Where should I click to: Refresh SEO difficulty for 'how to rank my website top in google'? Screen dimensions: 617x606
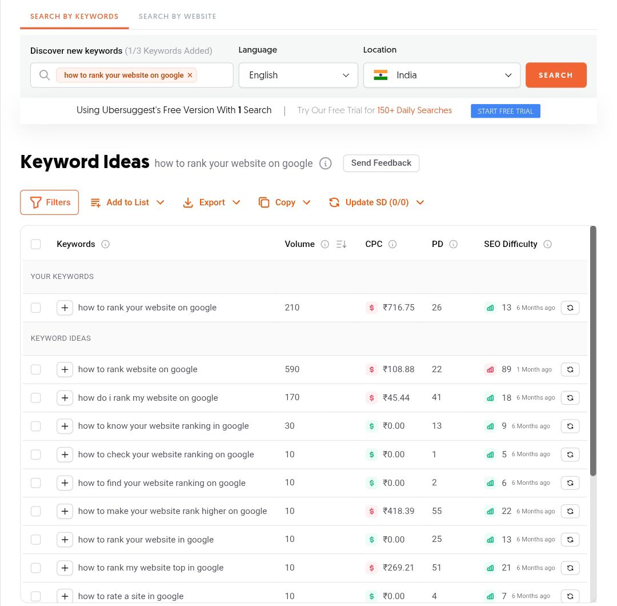tap(570, 568)
